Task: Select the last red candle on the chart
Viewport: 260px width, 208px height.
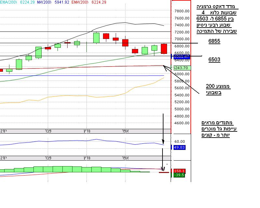Action: 164,49
